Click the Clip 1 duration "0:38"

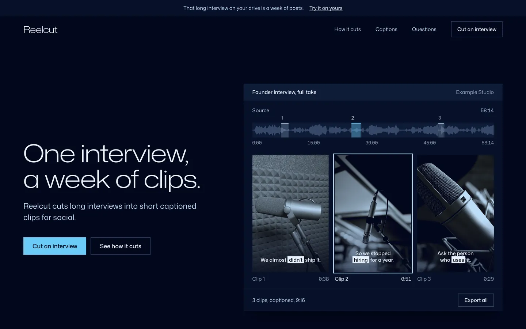324,279
